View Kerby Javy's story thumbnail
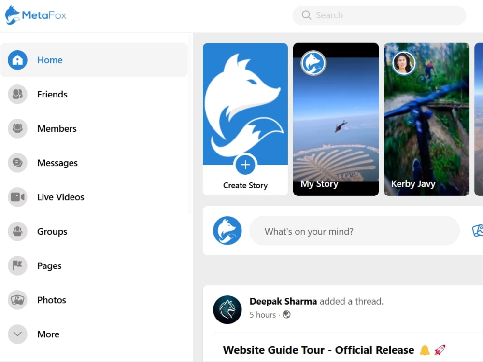Screen dimensions: 483x362 426,119
